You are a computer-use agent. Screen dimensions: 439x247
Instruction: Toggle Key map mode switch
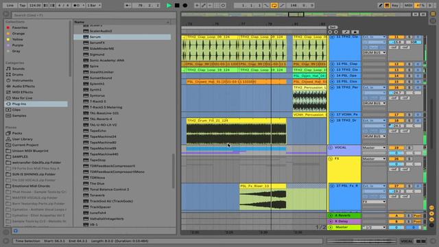[x=395, y=5]
